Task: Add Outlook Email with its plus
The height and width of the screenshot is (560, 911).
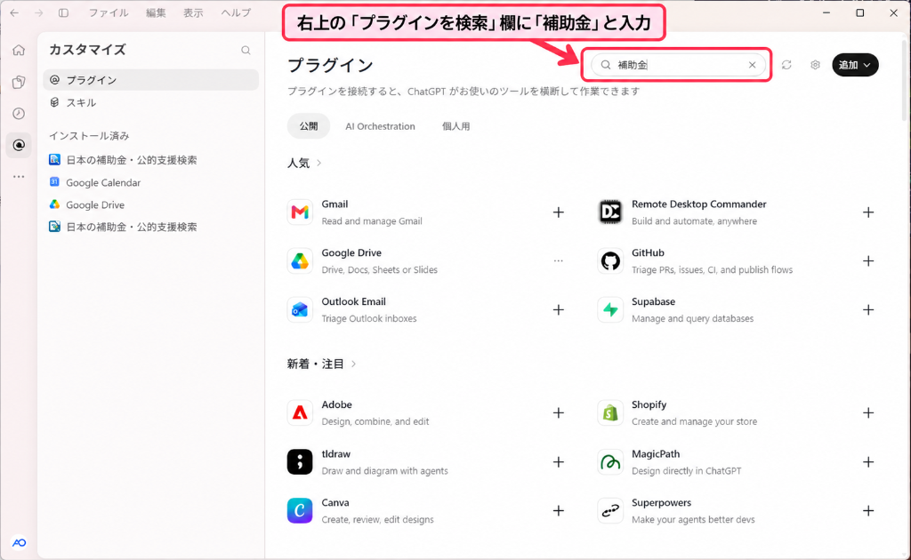Action: [559, 310]
